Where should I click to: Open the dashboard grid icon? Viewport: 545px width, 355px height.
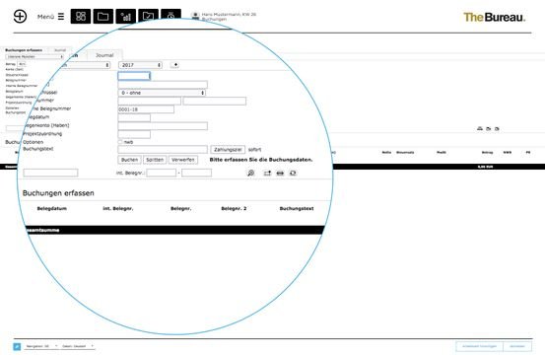pyautogui.click(x=81, y=17)
